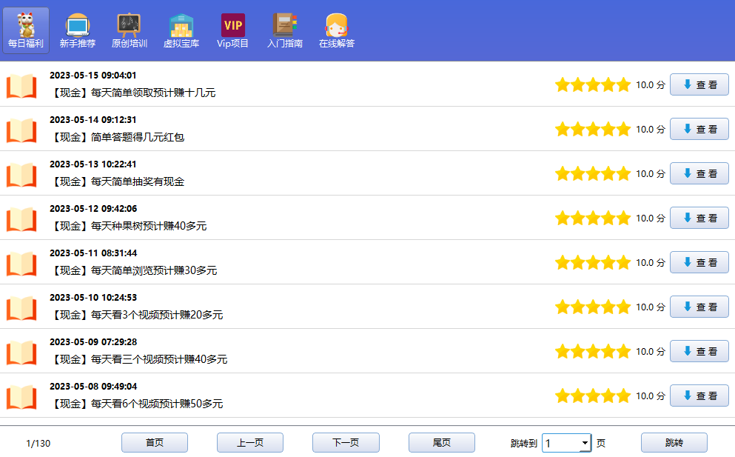Screen dimensions: 735x457
Task: Click book icon for 2023-05-14 entry
Action: pyautogui.click(x=21, y=130)
